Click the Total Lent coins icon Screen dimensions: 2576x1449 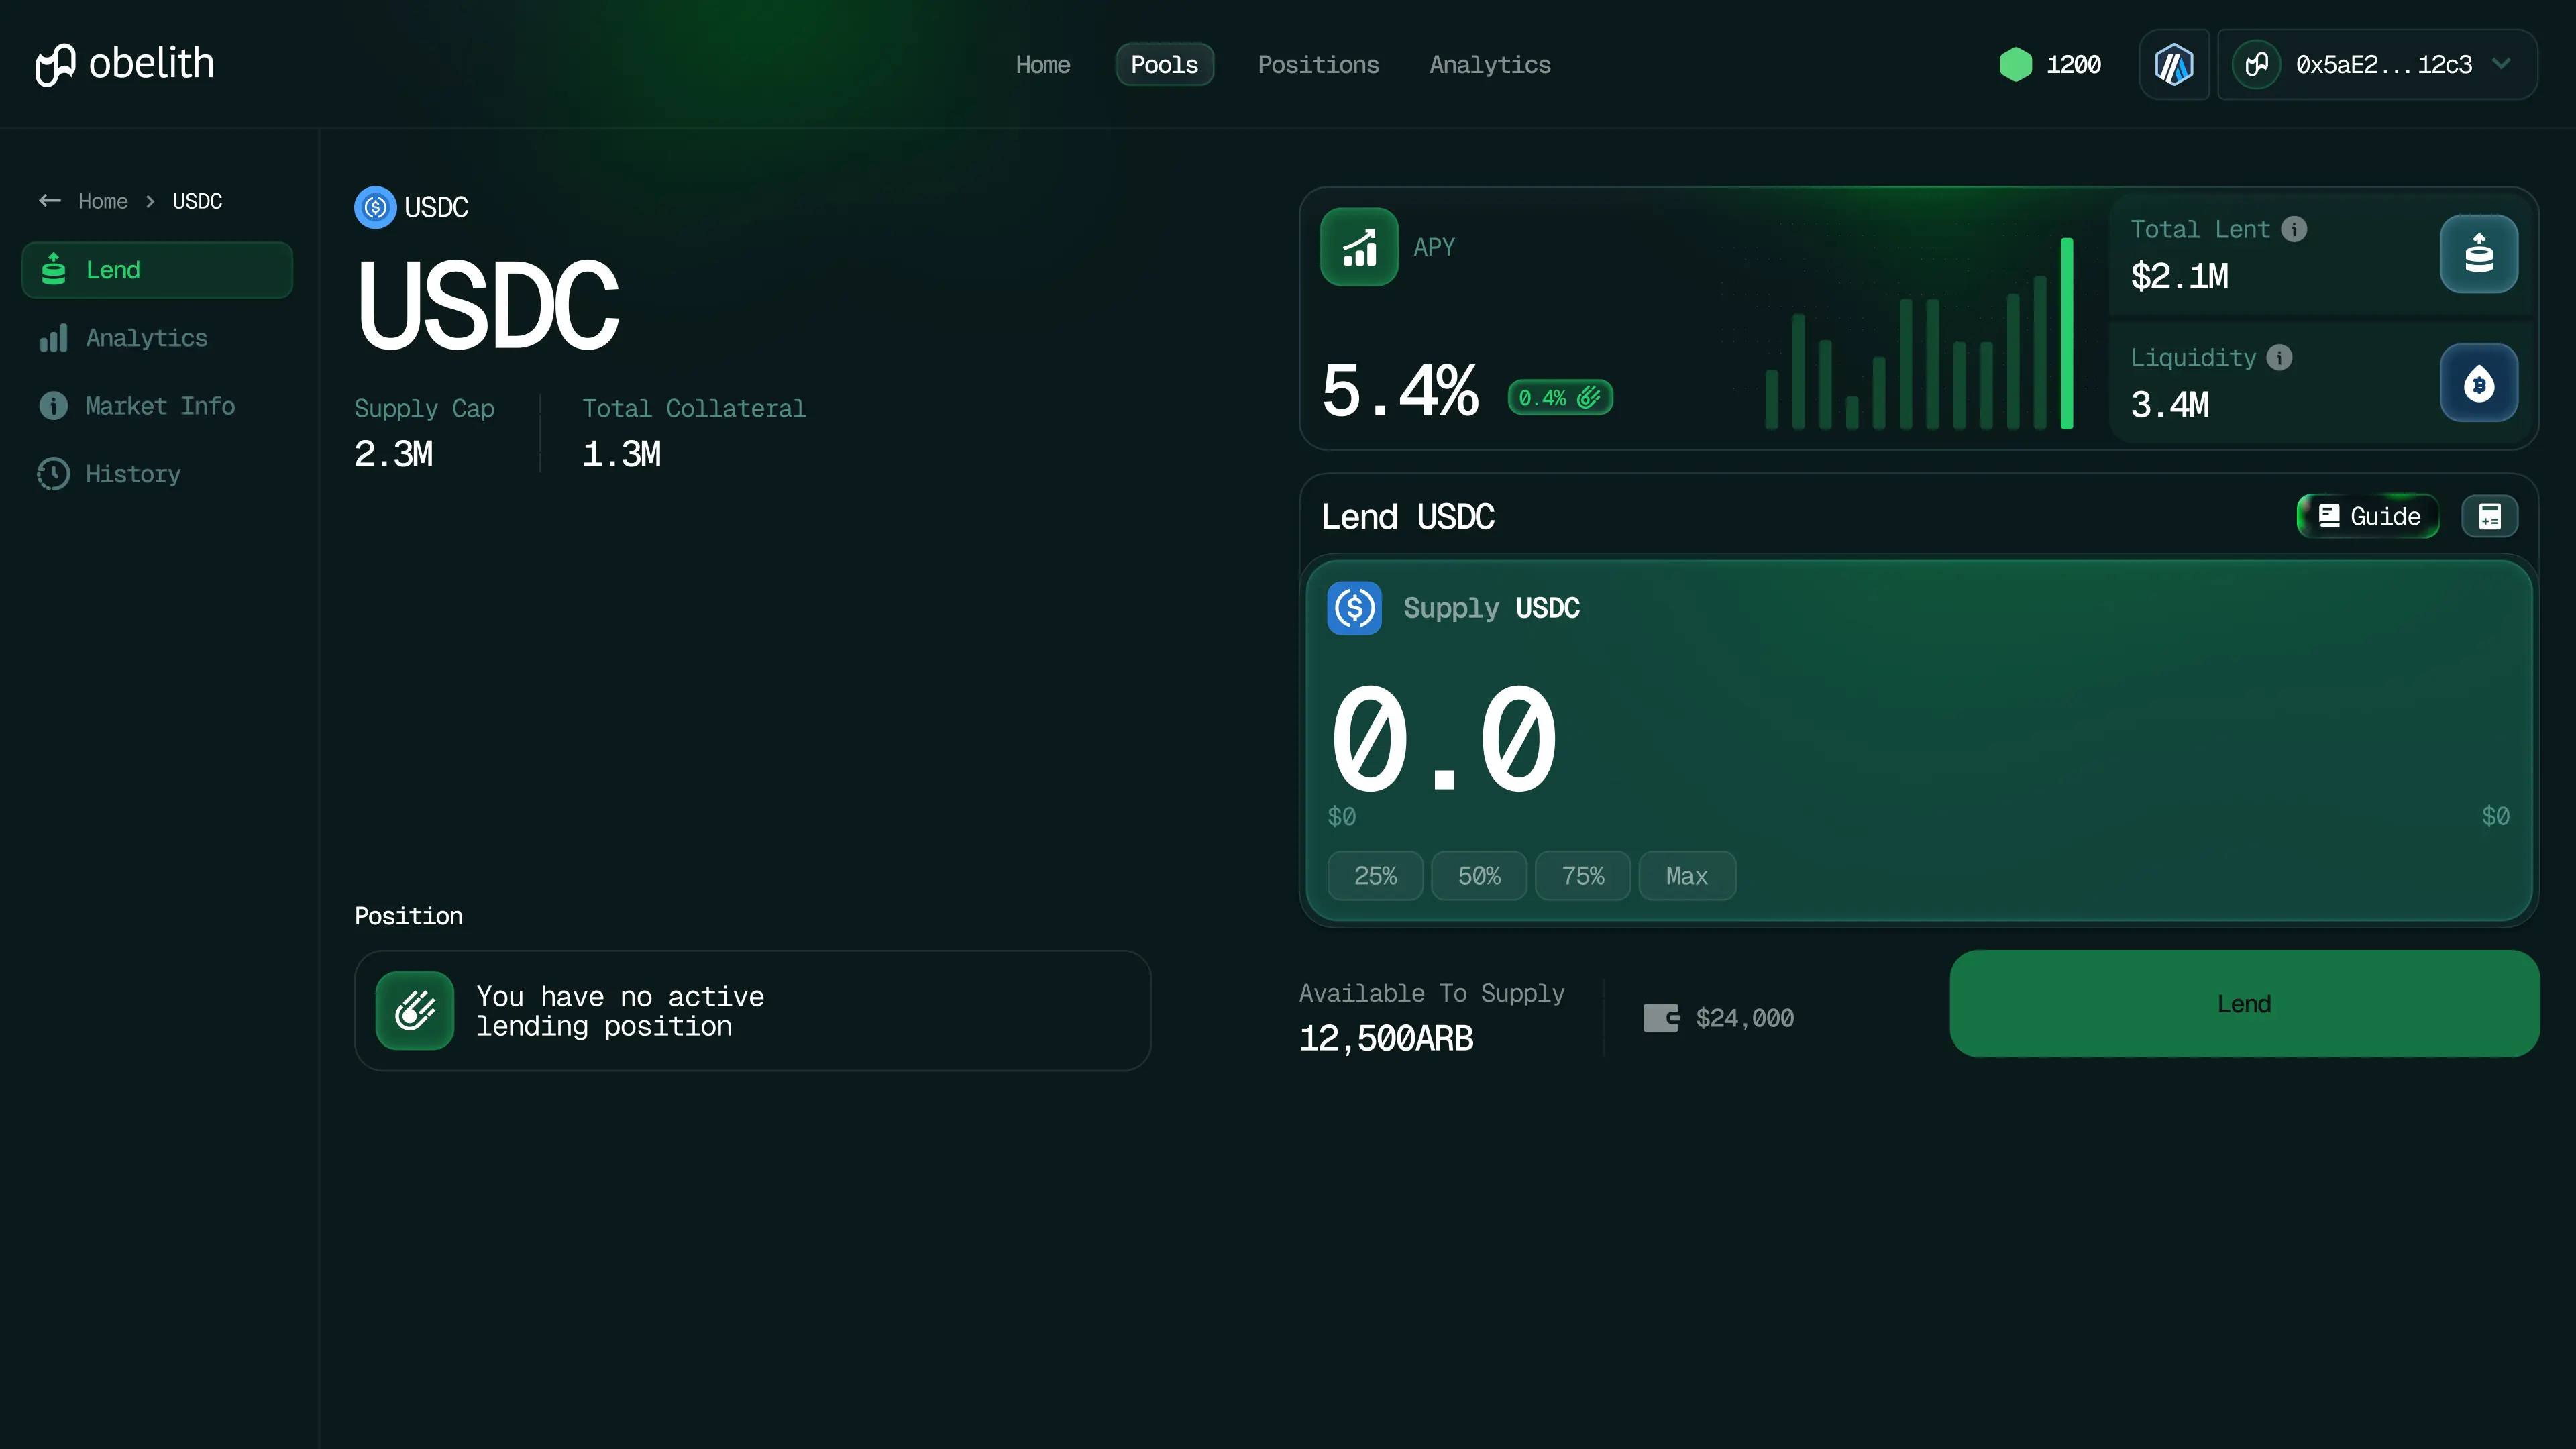(2479, 254)
